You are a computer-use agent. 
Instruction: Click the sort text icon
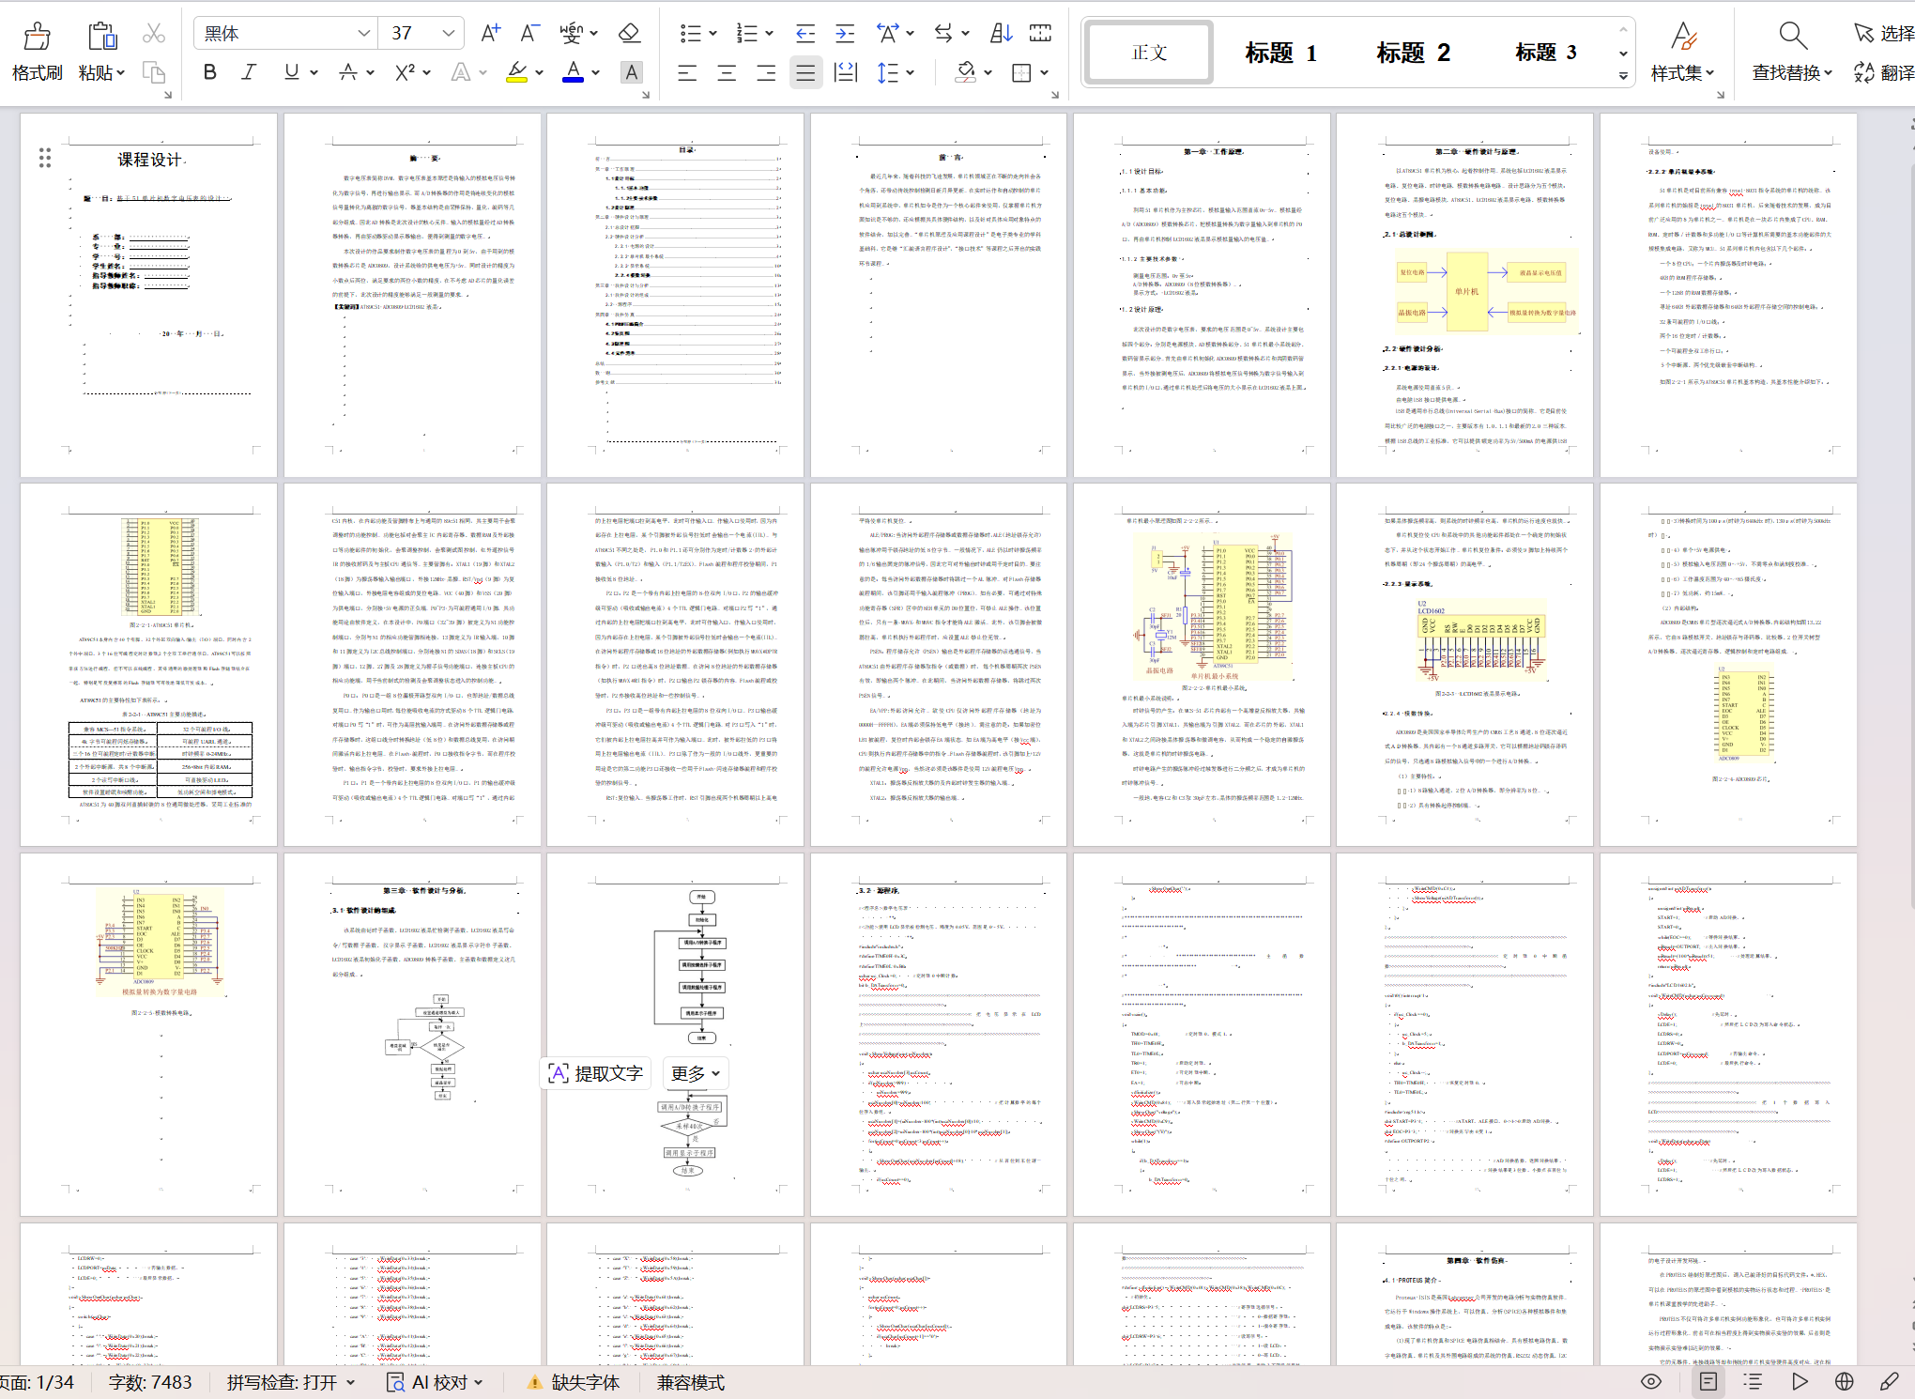(1001, 34)
